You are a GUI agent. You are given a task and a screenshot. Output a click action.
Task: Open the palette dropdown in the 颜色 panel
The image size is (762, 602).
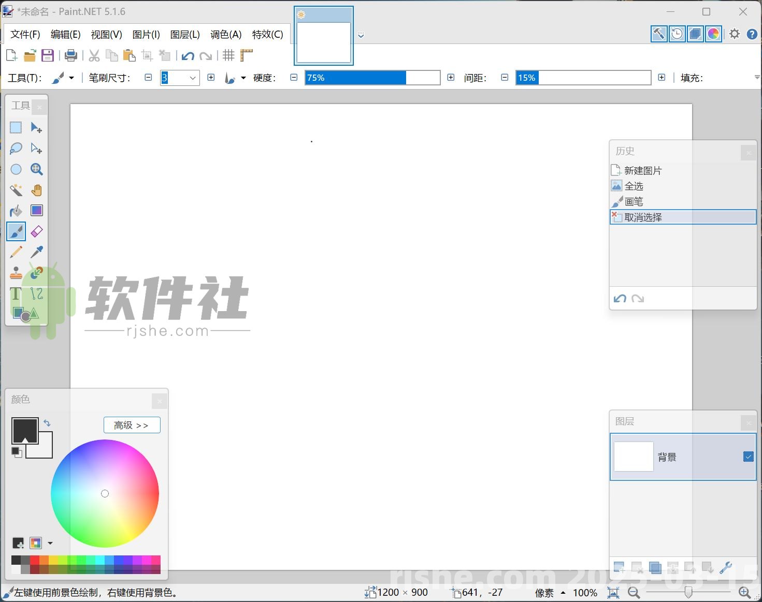(50, 542)
